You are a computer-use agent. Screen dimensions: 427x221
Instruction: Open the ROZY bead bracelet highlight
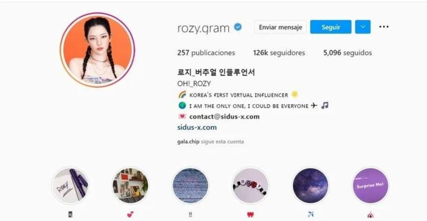pyautogui.click(x=250, y=186)
